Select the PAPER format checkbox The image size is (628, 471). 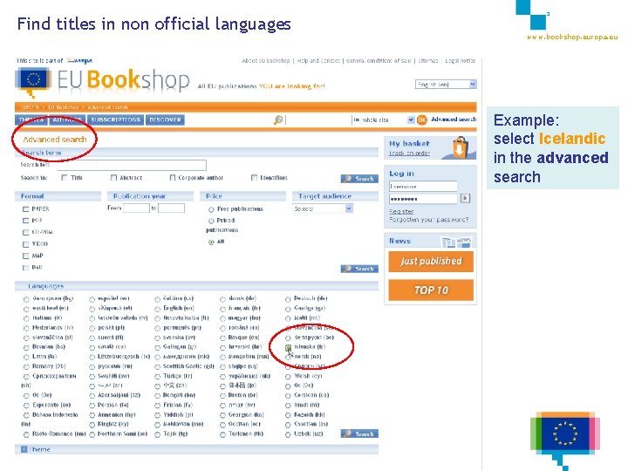[x=25, y=209]
